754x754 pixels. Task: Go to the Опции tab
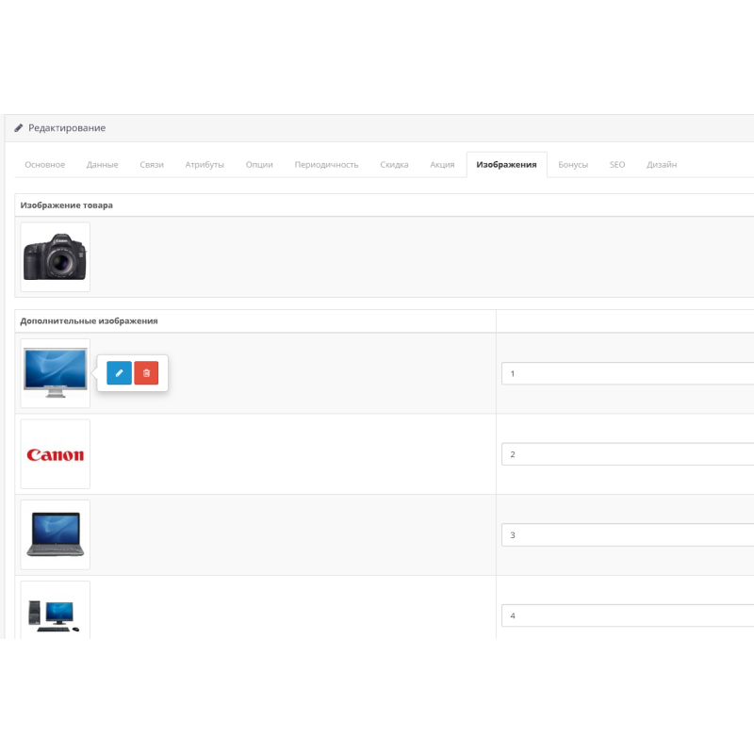click(x=259, y=165)
